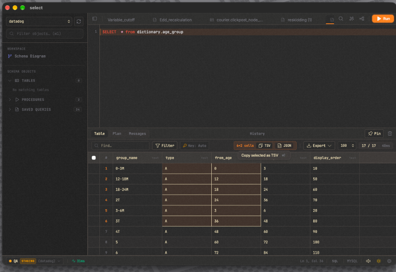Open the Filter button in results toolbar
The image size is (396, 272).
tap(165, 146)
